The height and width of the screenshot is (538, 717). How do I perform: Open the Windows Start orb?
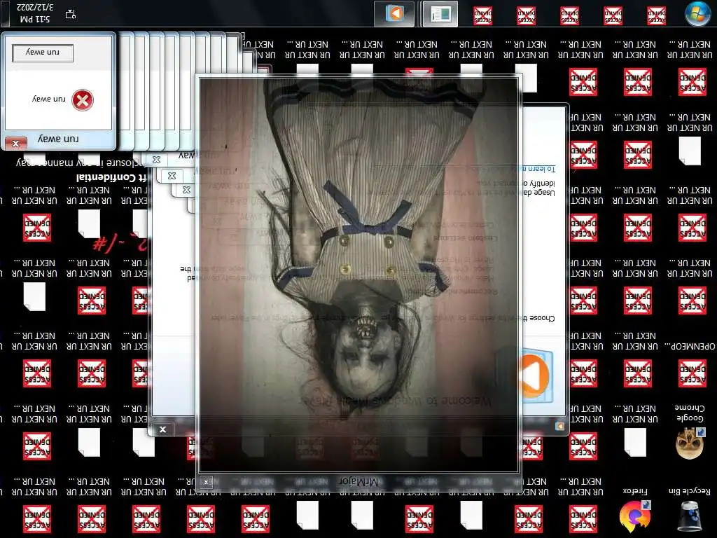click(697, 14)
